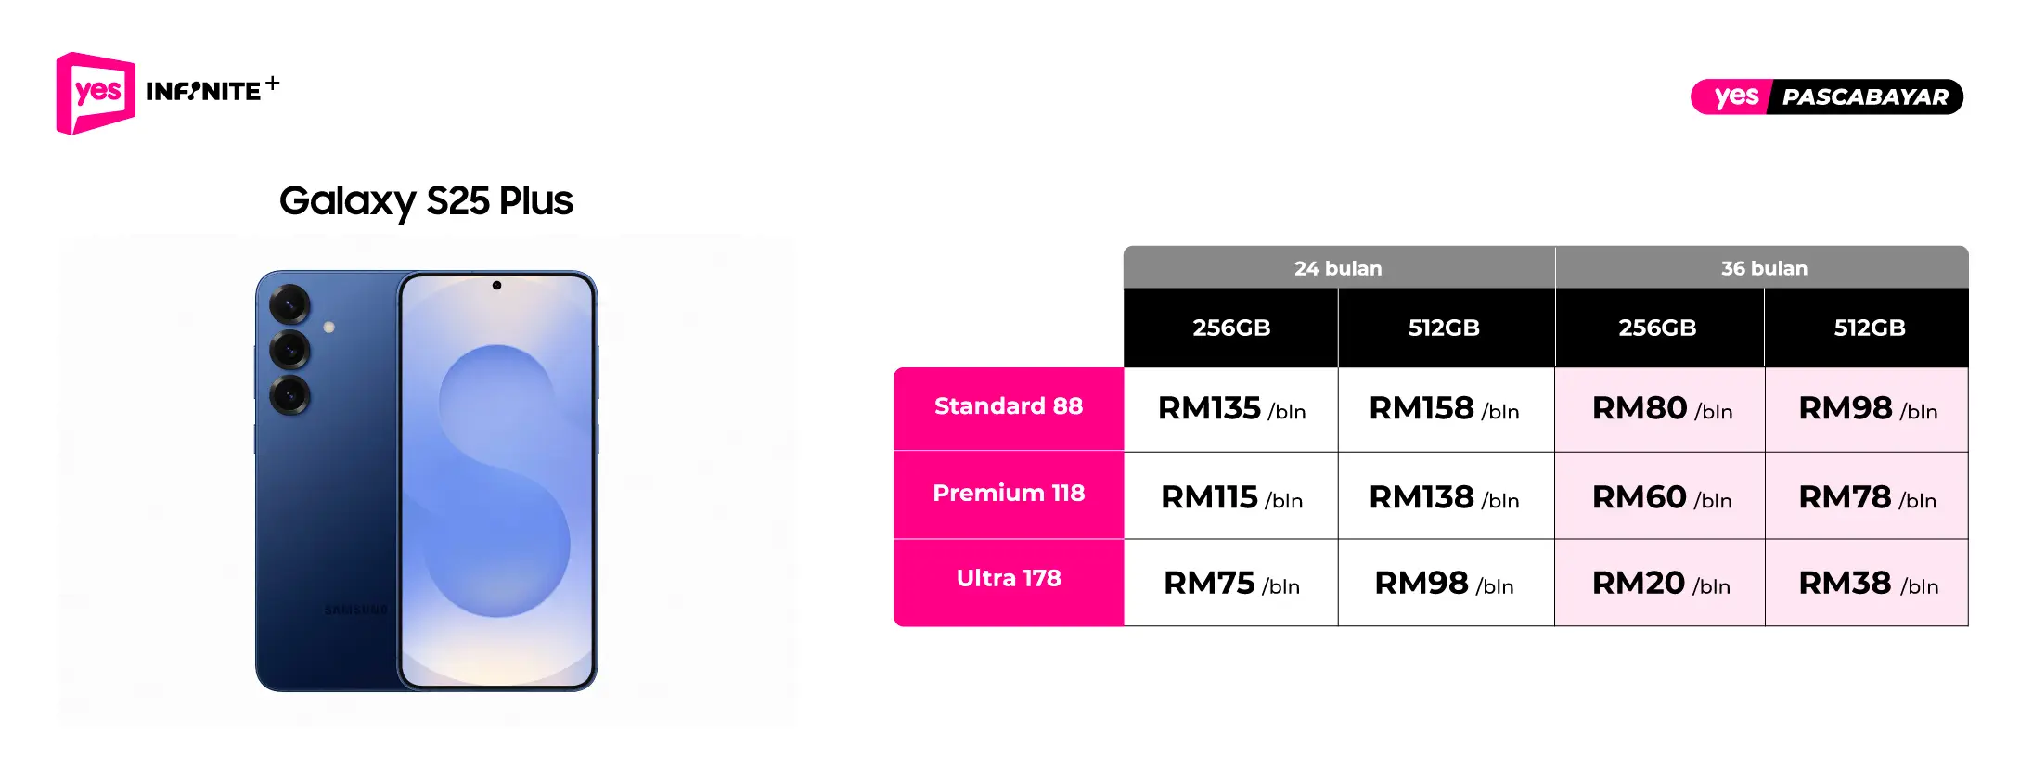Image resolution: width=2020 pixels, height=758 pixels.
Task: Click the 512GB header under 36 bulan
Action: click(1869, 328)
